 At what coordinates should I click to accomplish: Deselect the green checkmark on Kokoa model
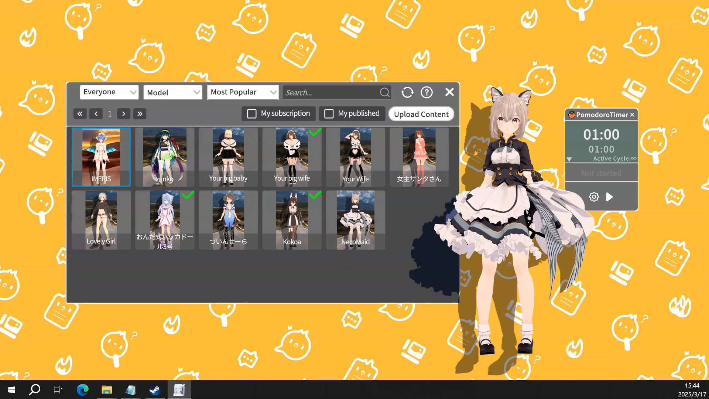[x=316, y=195]
